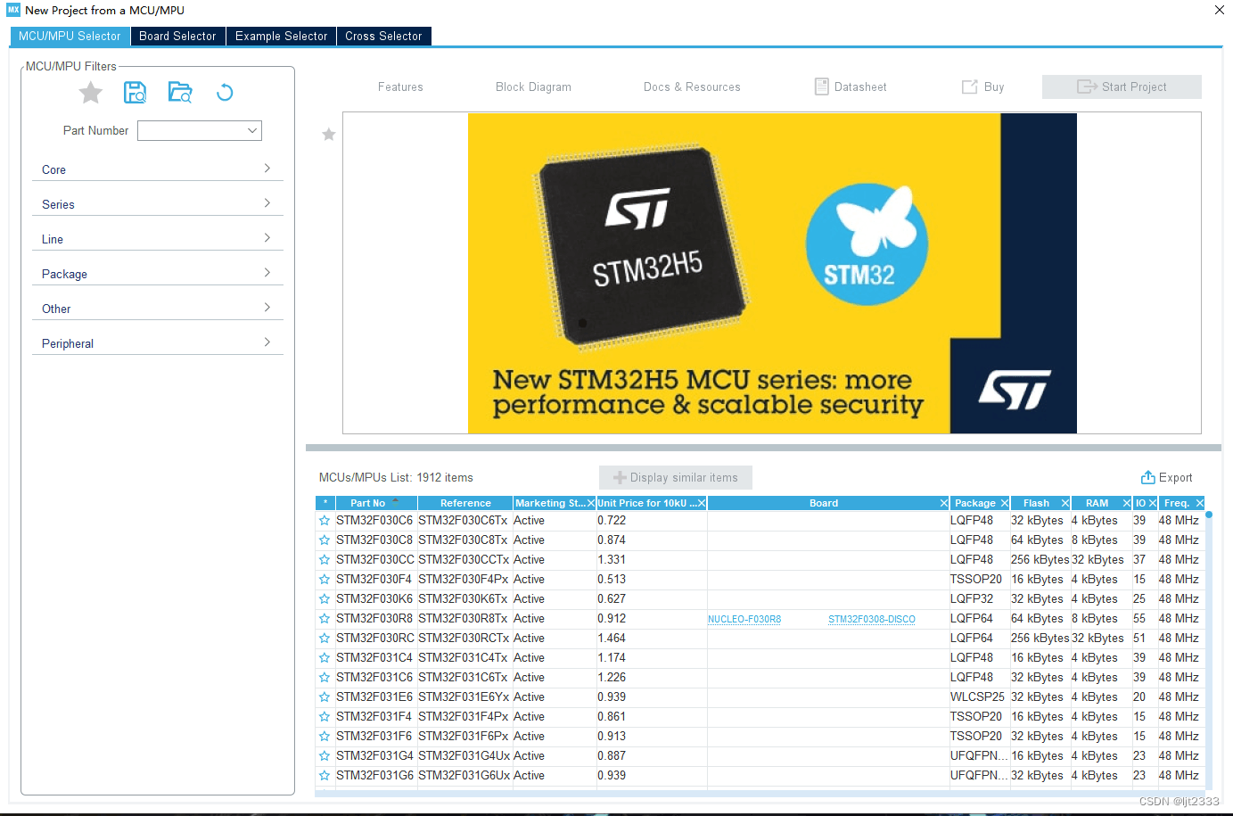Click the STM32H5 promotional banner

pyautogui.click(x=772, y=273)
